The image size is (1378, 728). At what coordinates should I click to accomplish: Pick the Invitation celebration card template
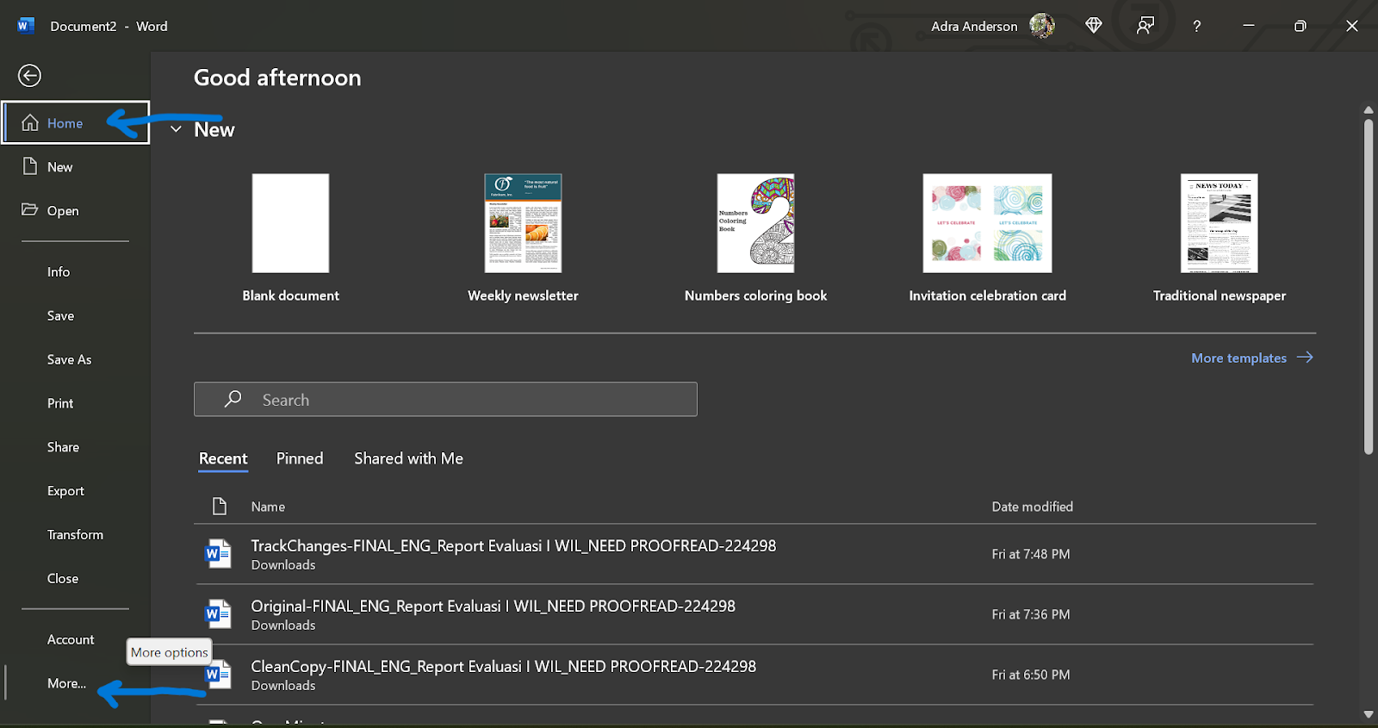[x=987, y=238]
